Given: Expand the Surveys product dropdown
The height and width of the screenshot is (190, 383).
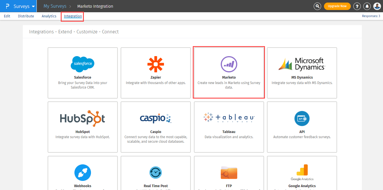Looking at the screenshot, I should click(x=24, y=6).
